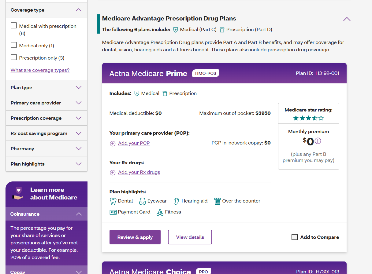Click the Hearing aid ear icon
The image size is (372, 274).
177,201
